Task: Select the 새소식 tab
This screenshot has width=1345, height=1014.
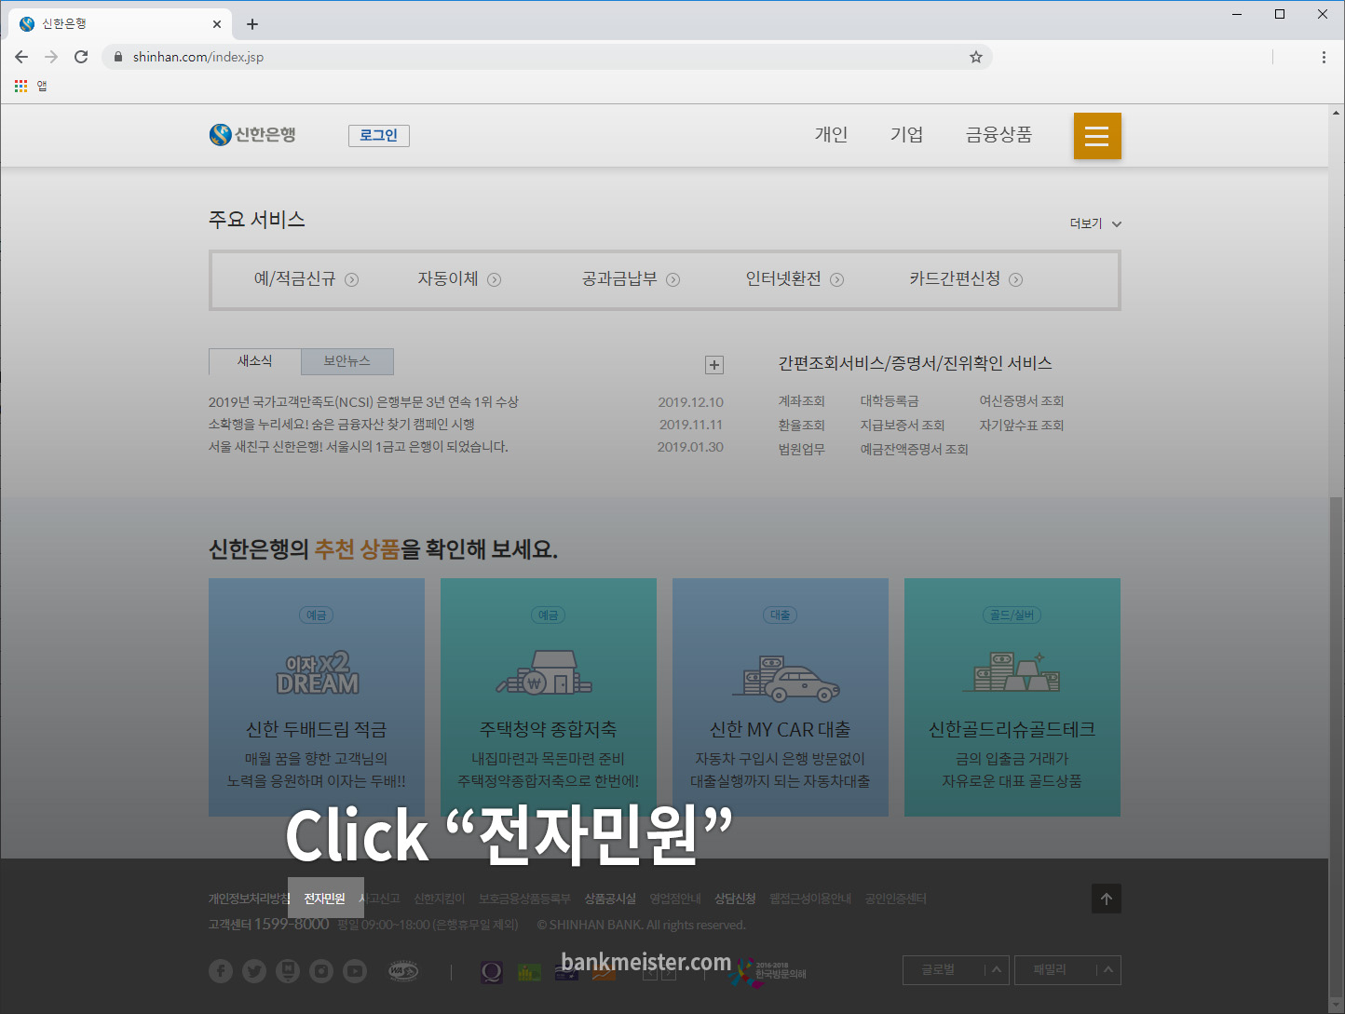Action: pos(255,361)
